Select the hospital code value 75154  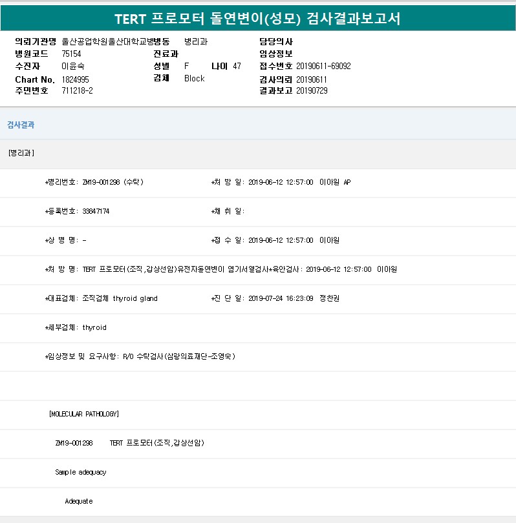point(72,54)
